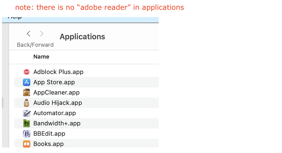The image size is (282, 153).
Task: Click the AppCleaner app icon
Action: click(x=27, y=92)
